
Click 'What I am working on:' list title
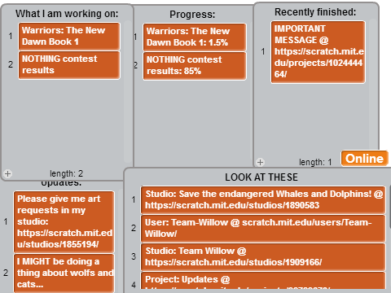coord(67,14)
